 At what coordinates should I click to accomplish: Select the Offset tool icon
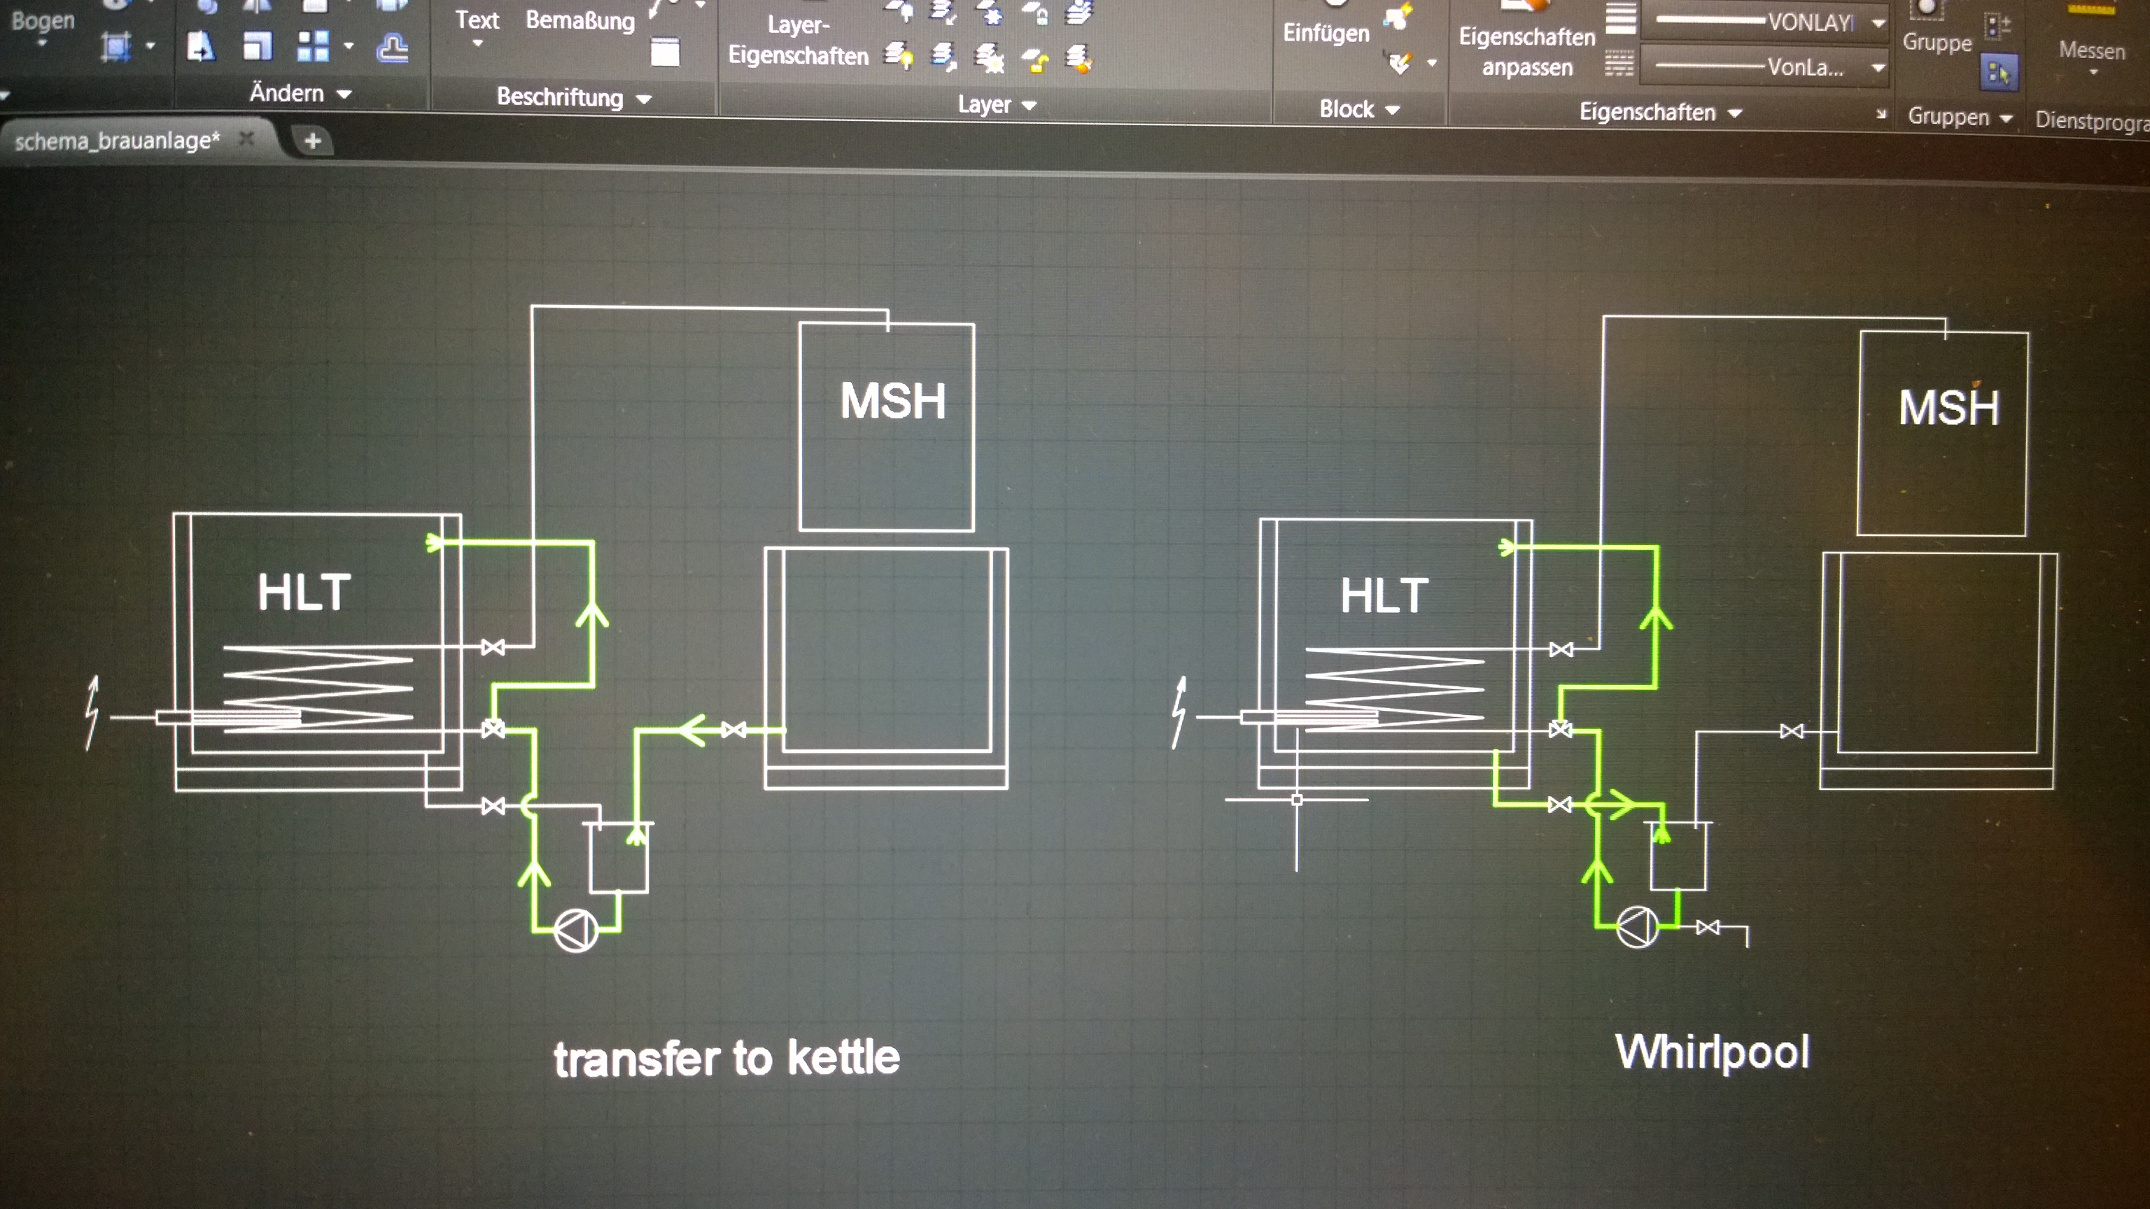[392, 48]
